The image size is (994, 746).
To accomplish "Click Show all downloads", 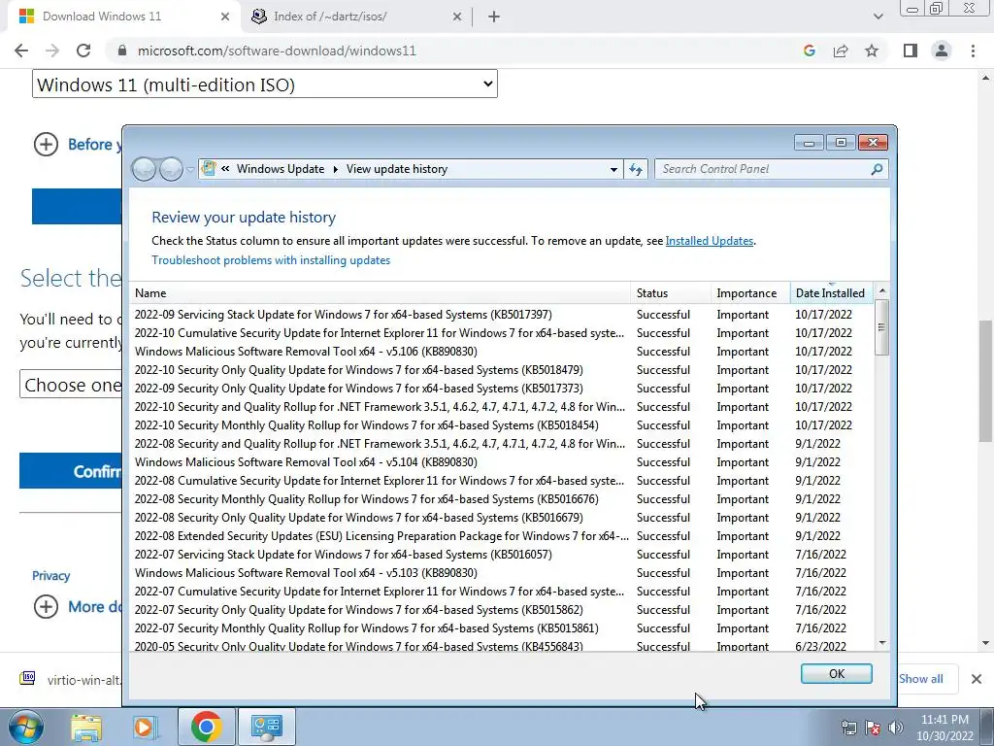I will coord(920,679).
